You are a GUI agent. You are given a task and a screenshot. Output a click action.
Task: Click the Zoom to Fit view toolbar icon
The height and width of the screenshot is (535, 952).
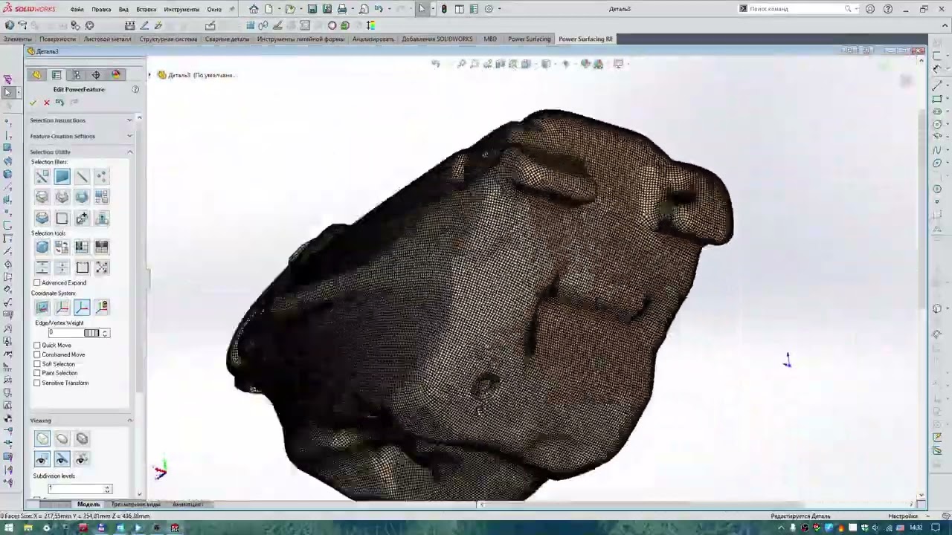pyautogui.click(x=462, y=64)
